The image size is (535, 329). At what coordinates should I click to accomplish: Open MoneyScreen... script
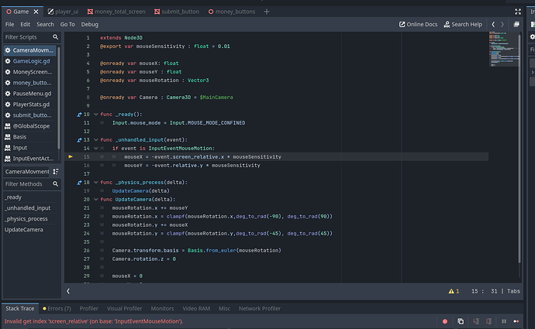29,72
